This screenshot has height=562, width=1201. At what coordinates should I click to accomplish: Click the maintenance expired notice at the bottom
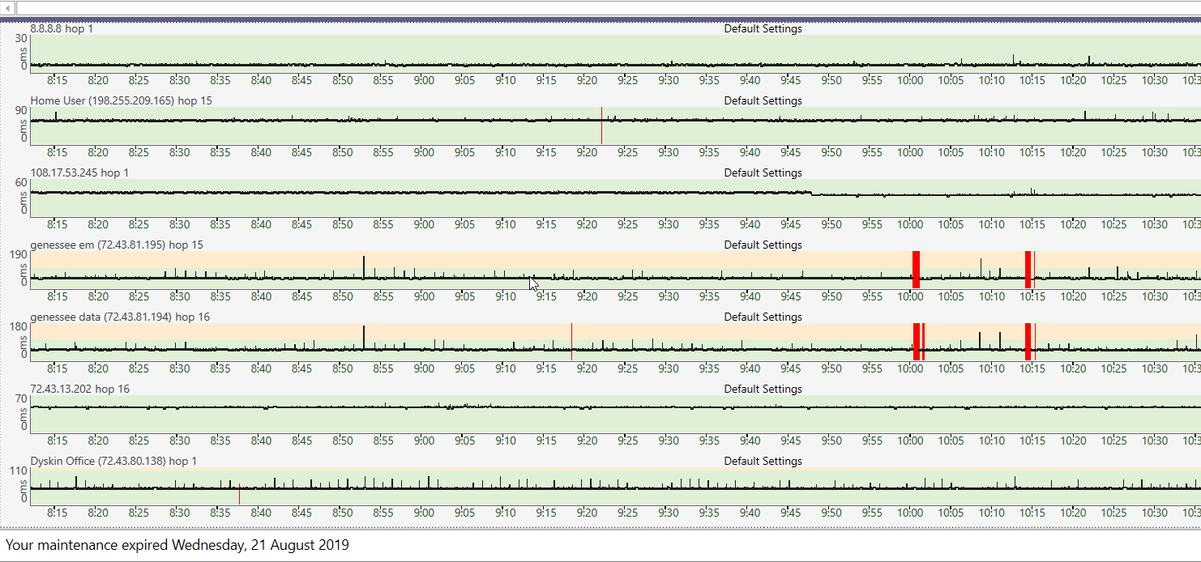point(177,545)
